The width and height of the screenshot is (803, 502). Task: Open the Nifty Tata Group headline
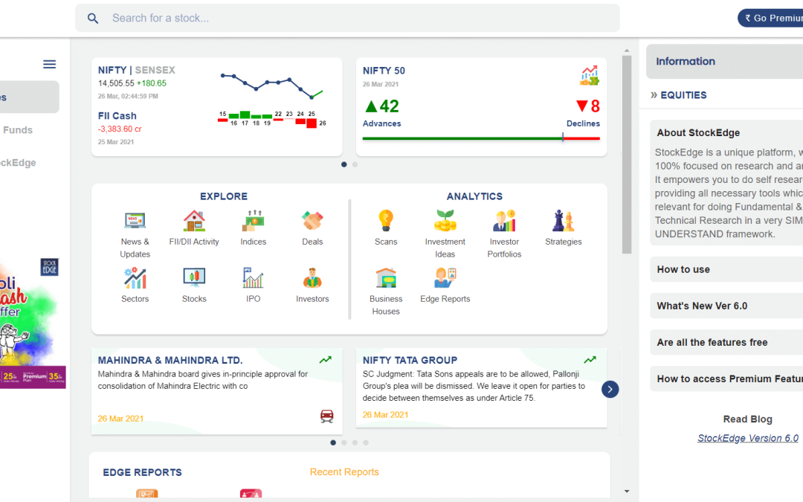(x=410, y=360)
